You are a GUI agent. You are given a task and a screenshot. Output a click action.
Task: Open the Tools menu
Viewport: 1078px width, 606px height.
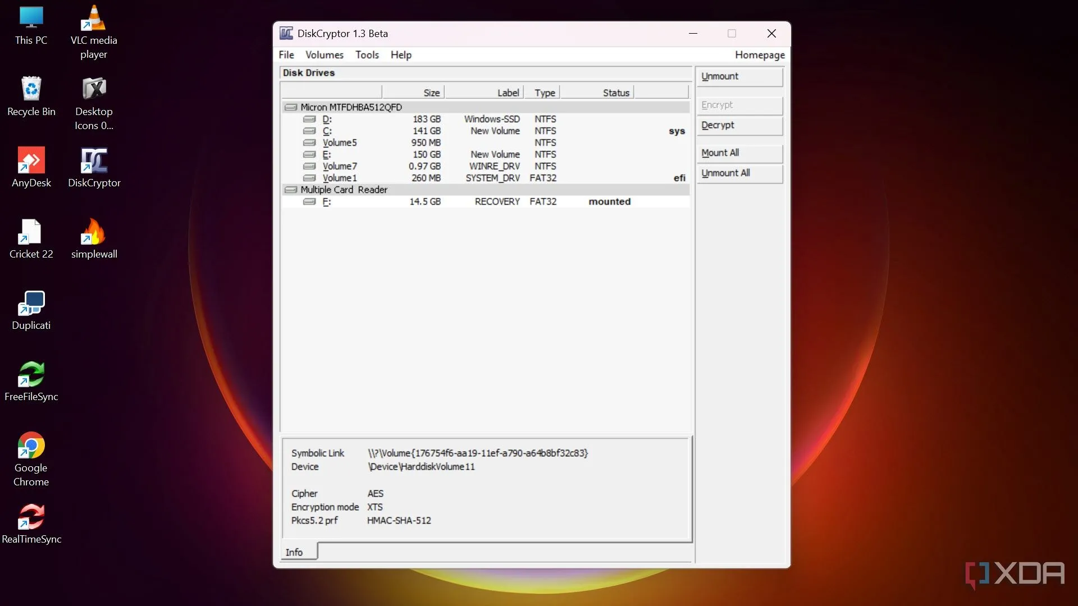pyautogui.click(x=367, y=55)
